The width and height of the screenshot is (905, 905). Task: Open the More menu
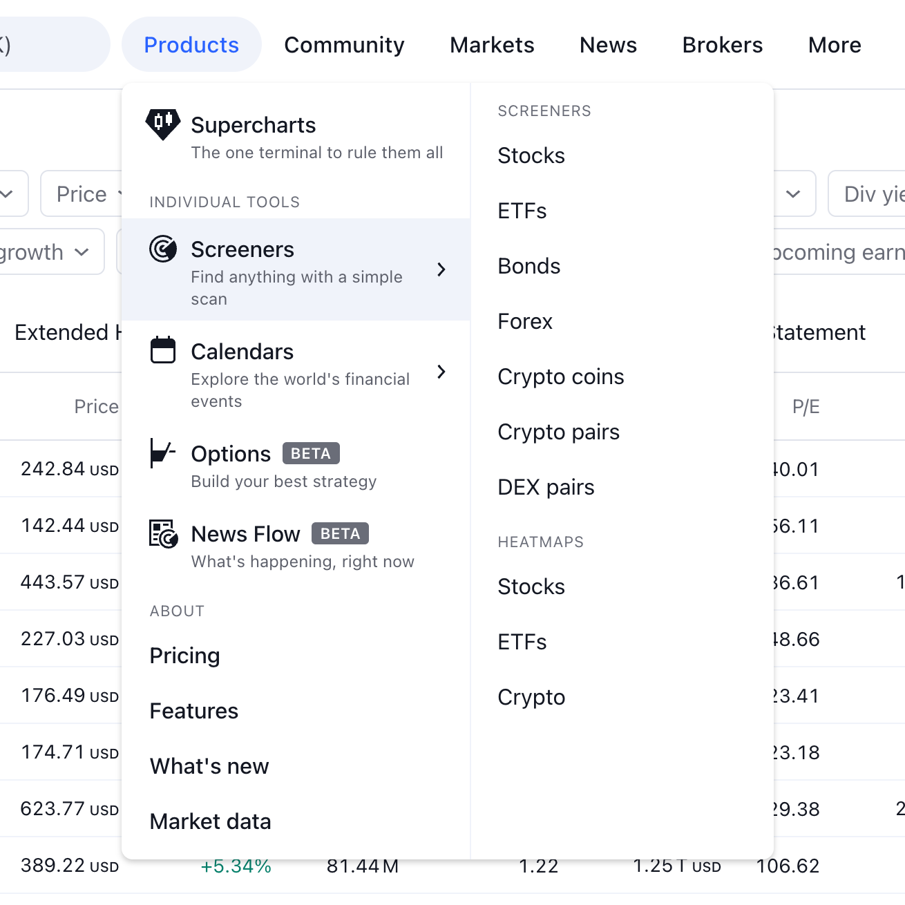835,45
